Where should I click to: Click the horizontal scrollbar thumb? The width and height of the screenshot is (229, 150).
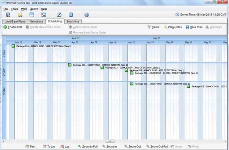click(x=110, y=141)
